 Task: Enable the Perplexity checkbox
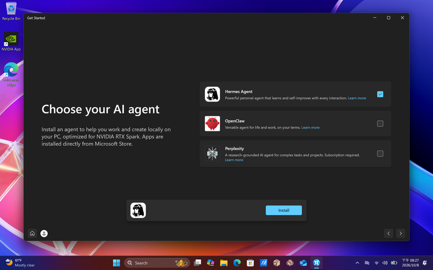coord(380,154)
